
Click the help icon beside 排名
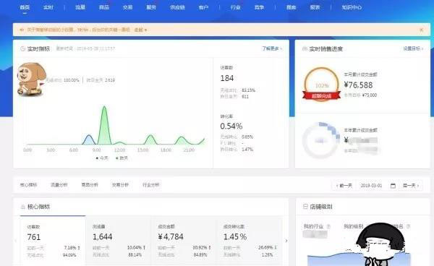coord(408,226)
